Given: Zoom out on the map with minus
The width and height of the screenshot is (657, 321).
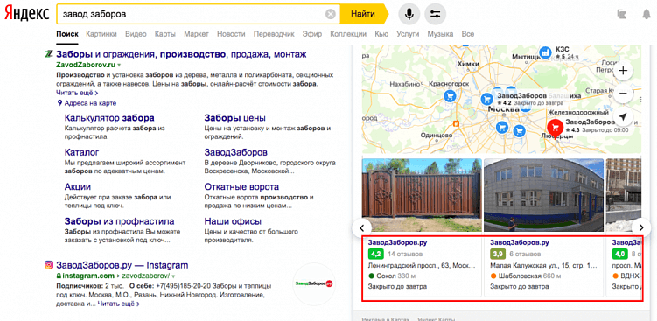Looking at the screenshot, I should 623,93.
